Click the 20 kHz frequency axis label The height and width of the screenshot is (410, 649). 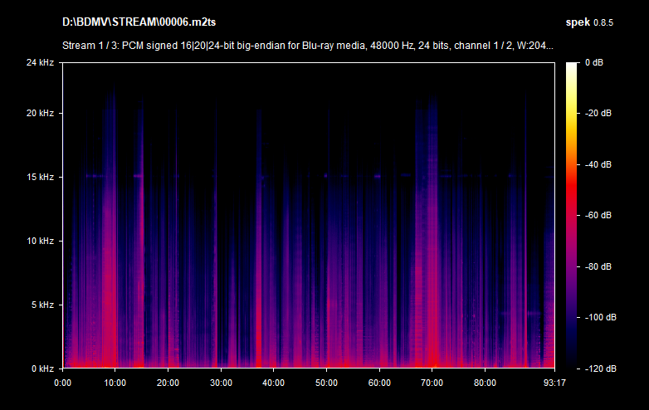click(x=39, y=114)
